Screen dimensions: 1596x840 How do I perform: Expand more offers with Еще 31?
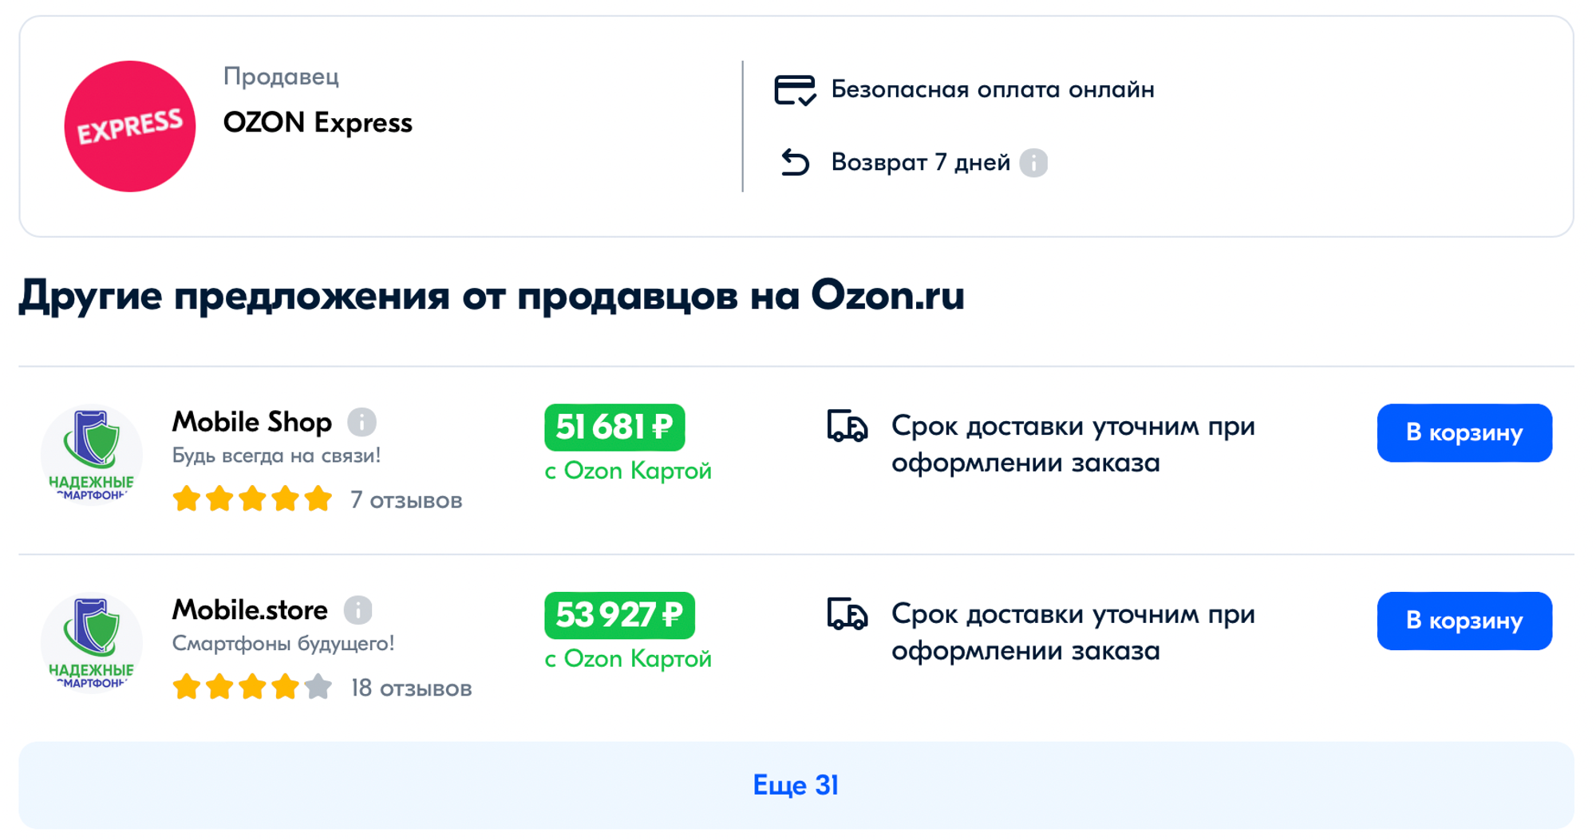(x=796, y=785)
